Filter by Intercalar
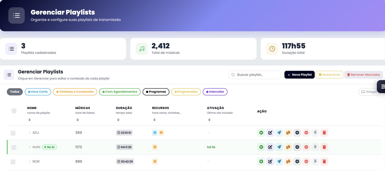Image resolution: width=385 pixels, height=171 pixels. [x=215, y=92]
